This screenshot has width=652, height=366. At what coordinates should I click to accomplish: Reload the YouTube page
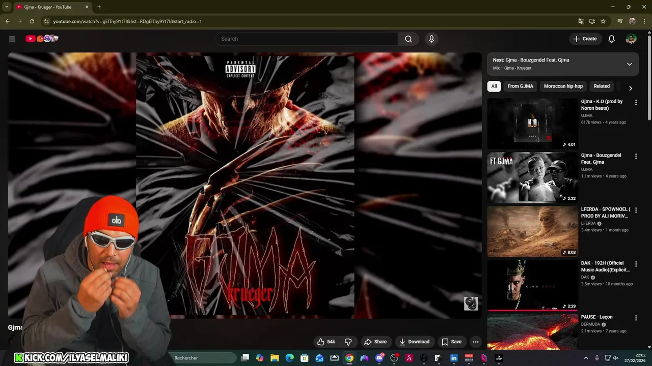pos(32,21)
